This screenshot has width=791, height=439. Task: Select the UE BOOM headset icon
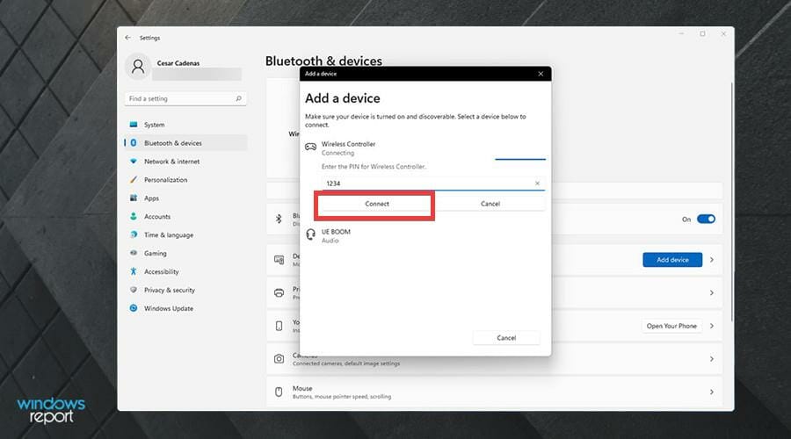tap(310, 234)
